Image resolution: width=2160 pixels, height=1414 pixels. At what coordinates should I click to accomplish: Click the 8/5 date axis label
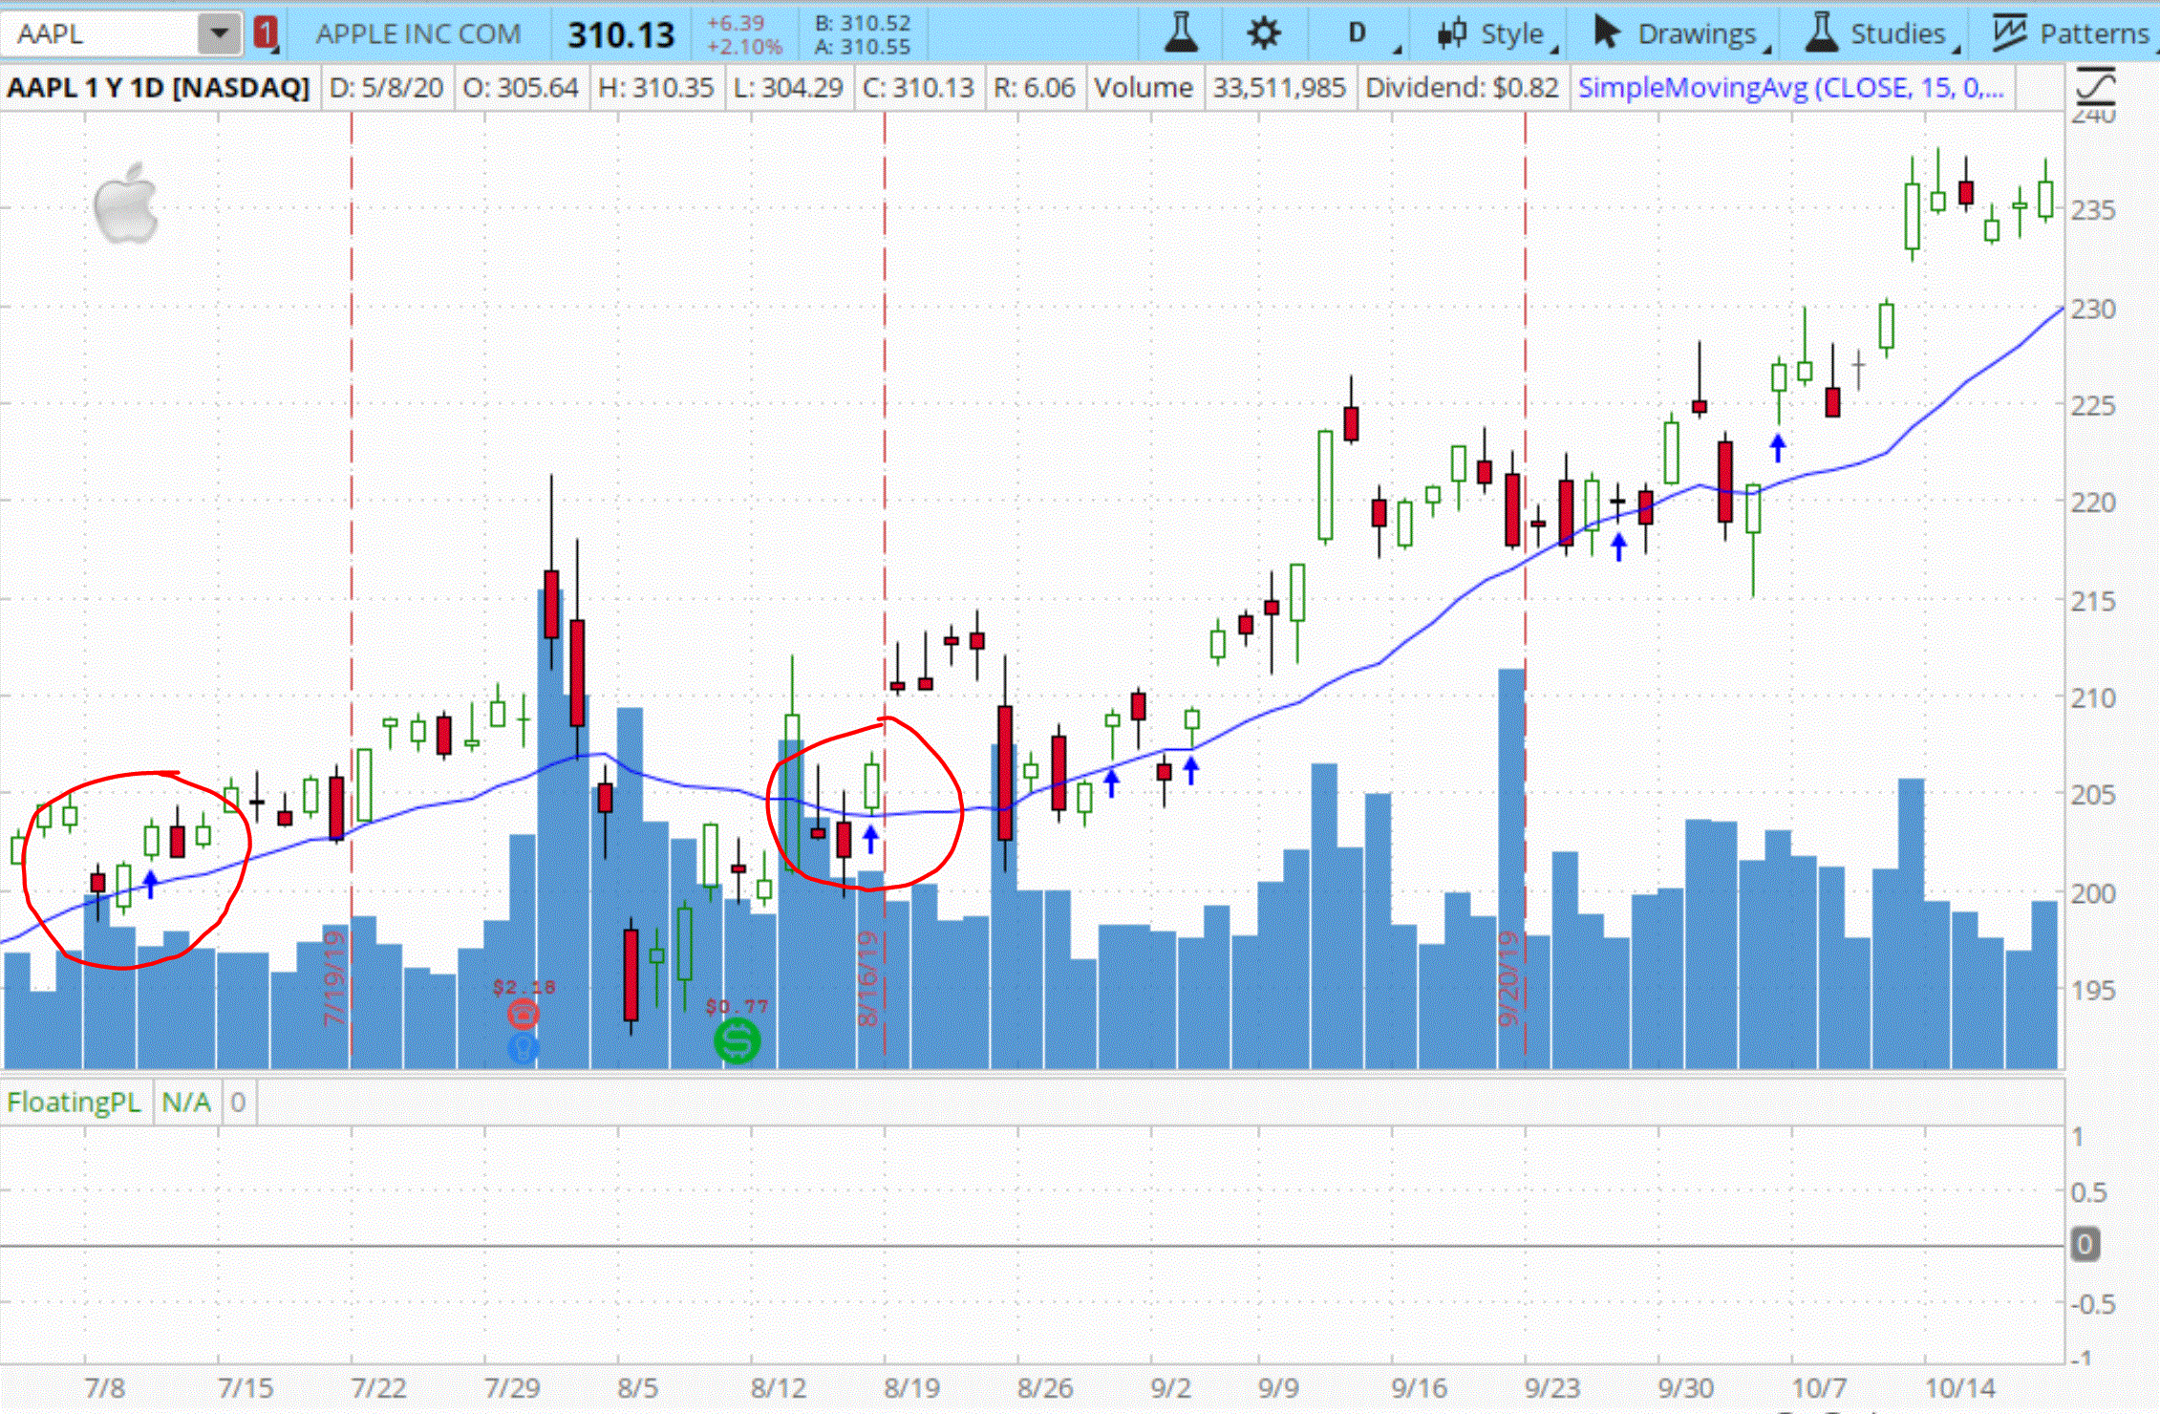[x=638, y=1388]
